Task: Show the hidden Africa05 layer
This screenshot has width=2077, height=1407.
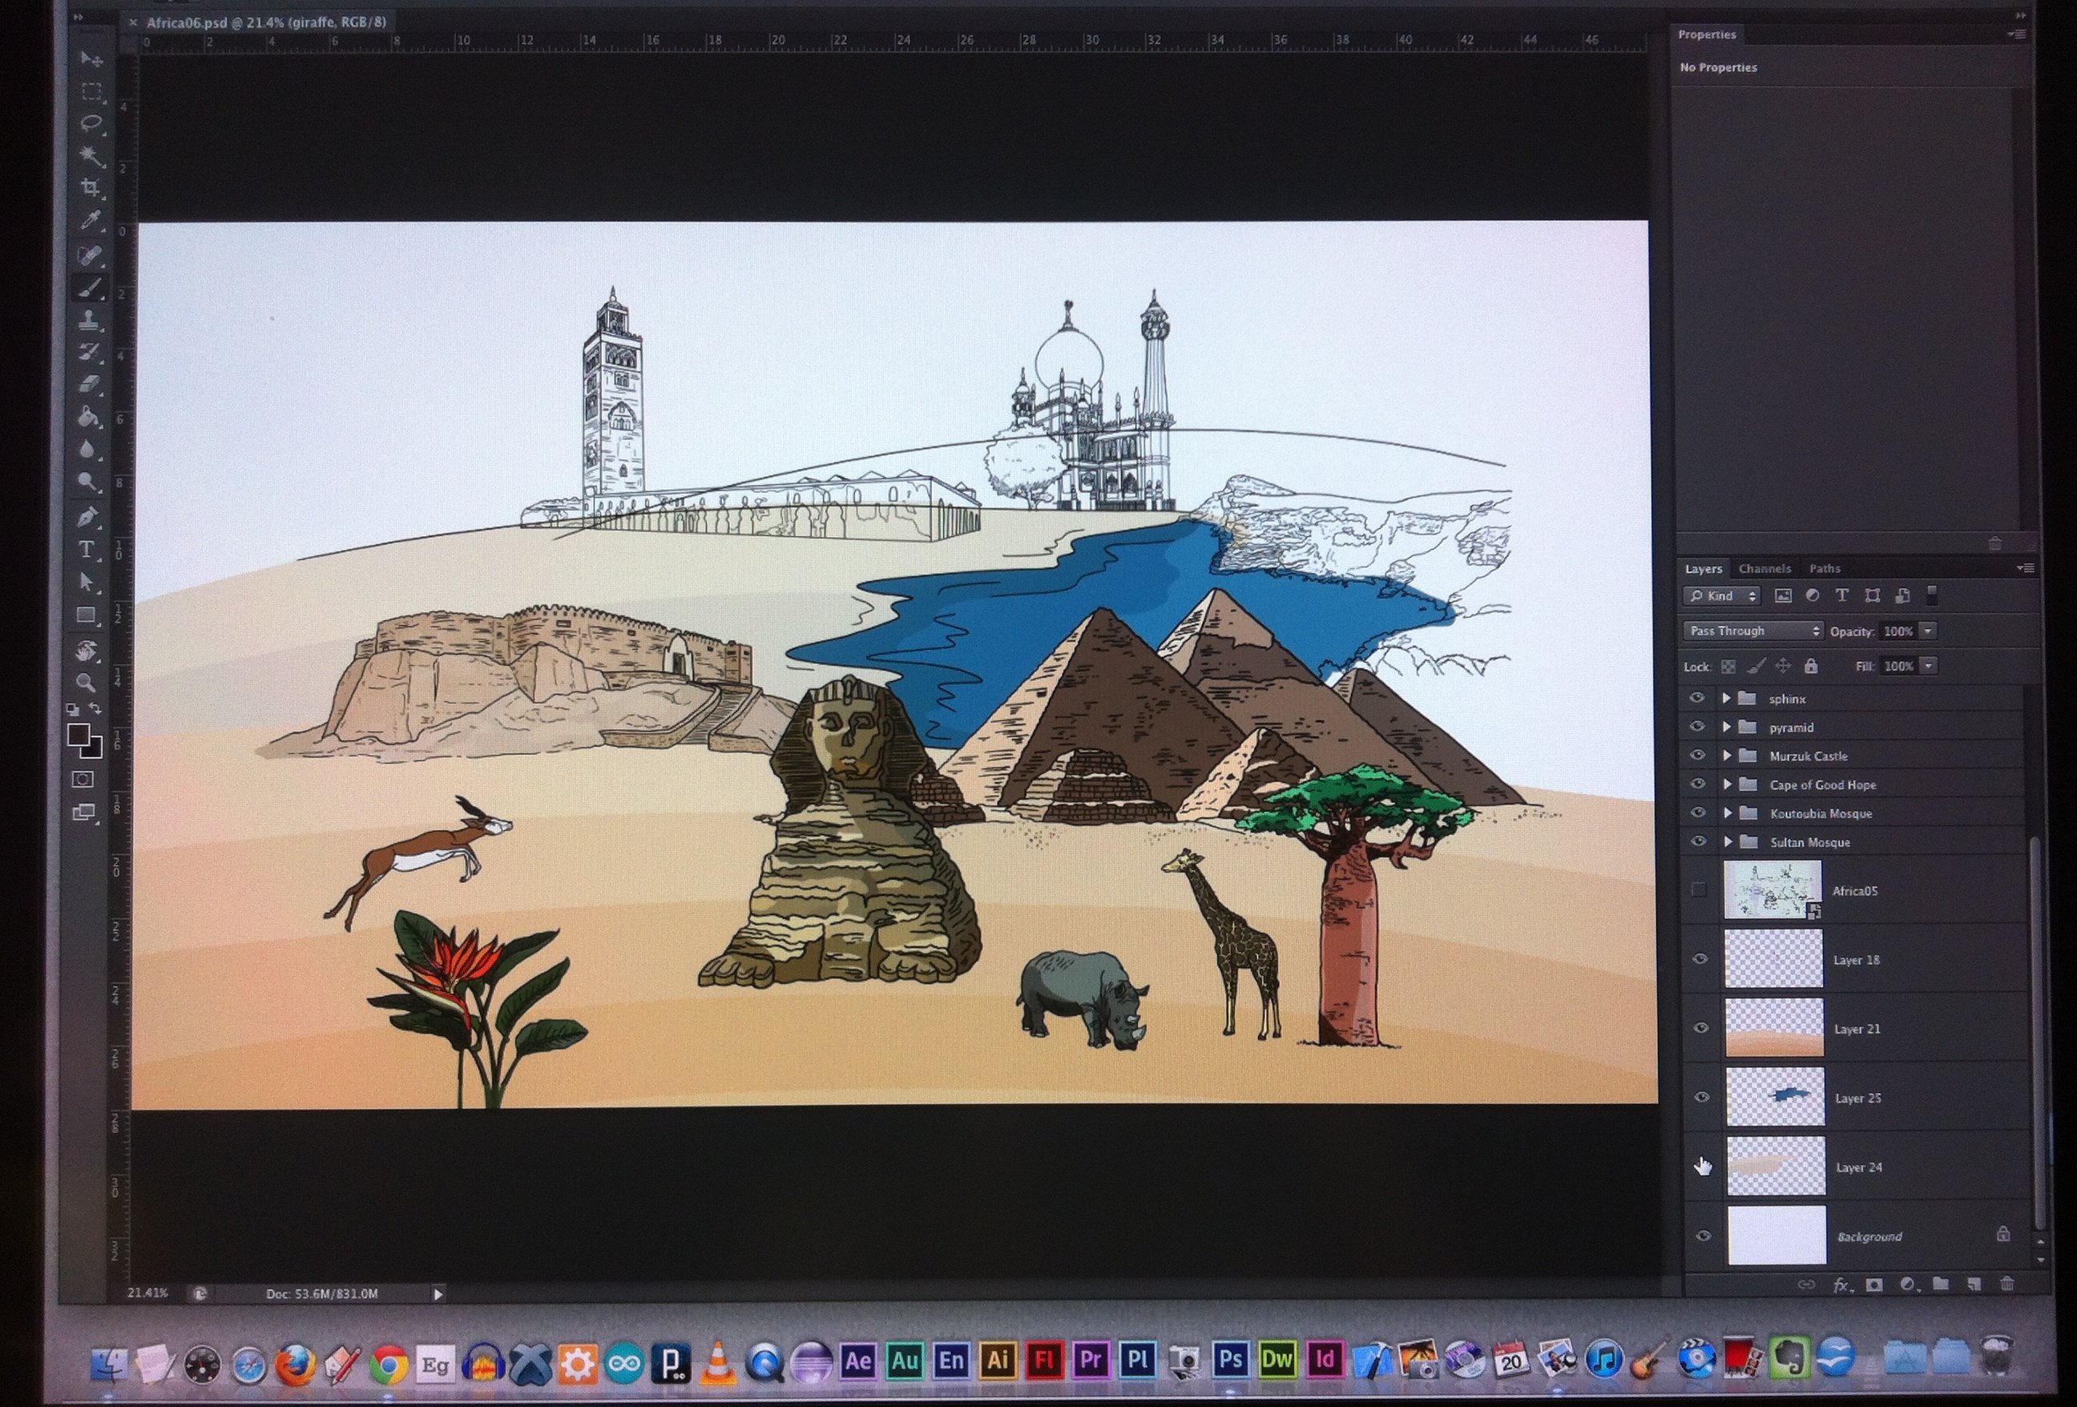Action: pyautogui.click(x=1699, y=890)
